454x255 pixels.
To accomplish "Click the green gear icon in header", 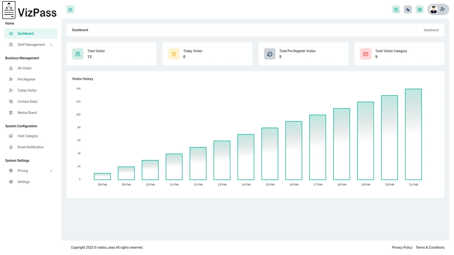I will (420, 10).
